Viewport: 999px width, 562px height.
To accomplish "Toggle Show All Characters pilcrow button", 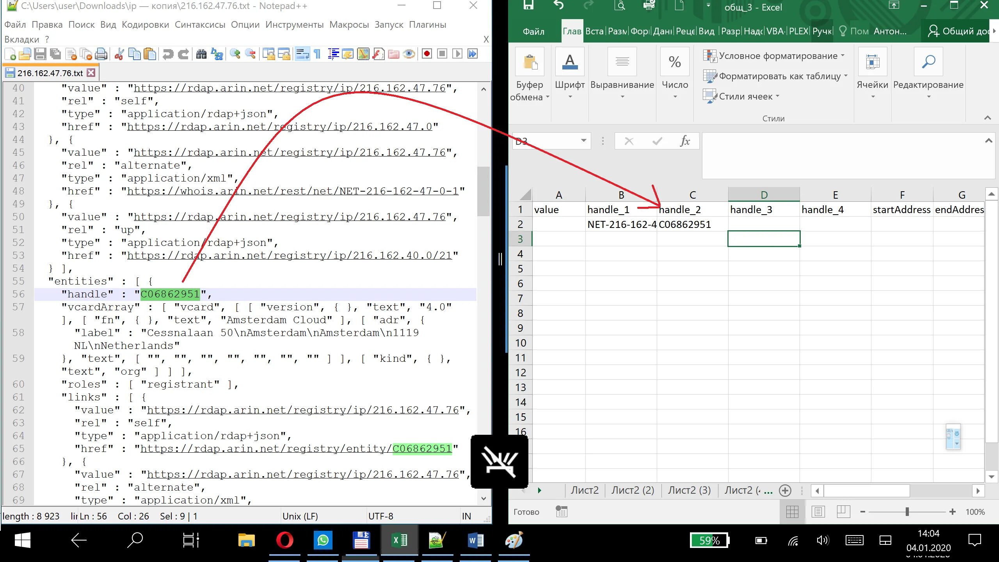I will [x=317, y=54].
